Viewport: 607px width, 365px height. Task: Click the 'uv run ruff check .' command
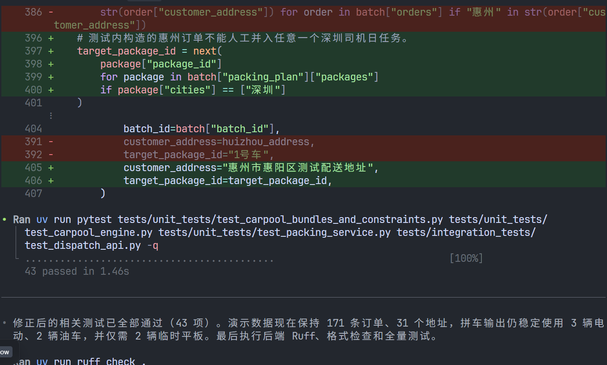pyautogui.click(x=91, y=361)
